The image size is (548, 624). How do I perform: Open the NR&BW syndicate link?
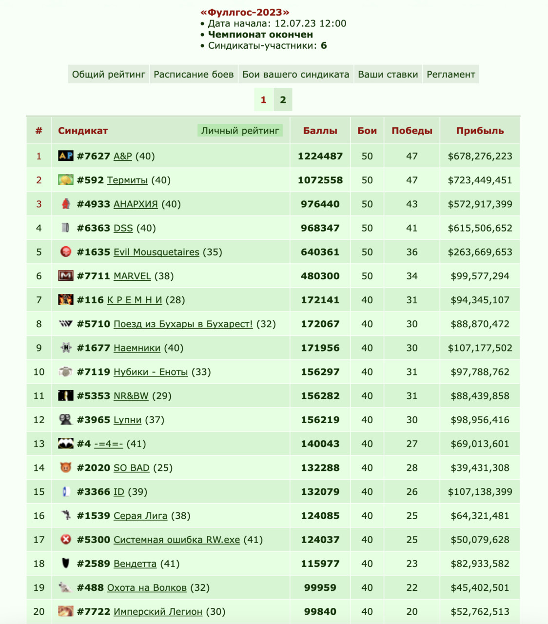click(x=131, y=395)
